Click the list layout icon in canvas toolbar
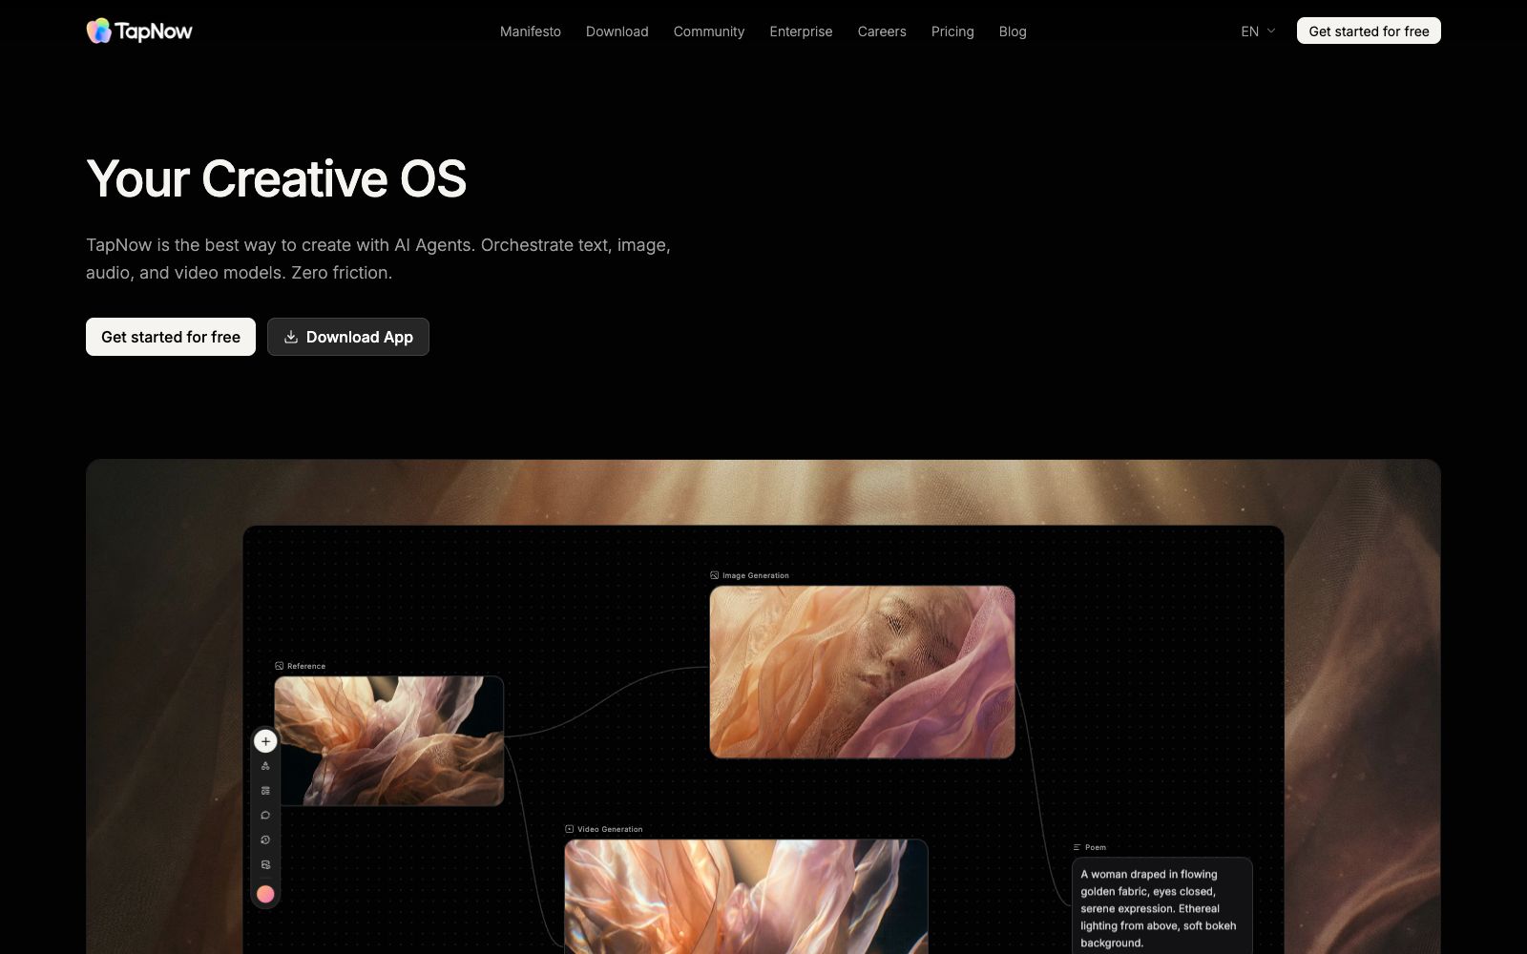The width and height of the screenshot is (1527, 954). pos(265,791)
